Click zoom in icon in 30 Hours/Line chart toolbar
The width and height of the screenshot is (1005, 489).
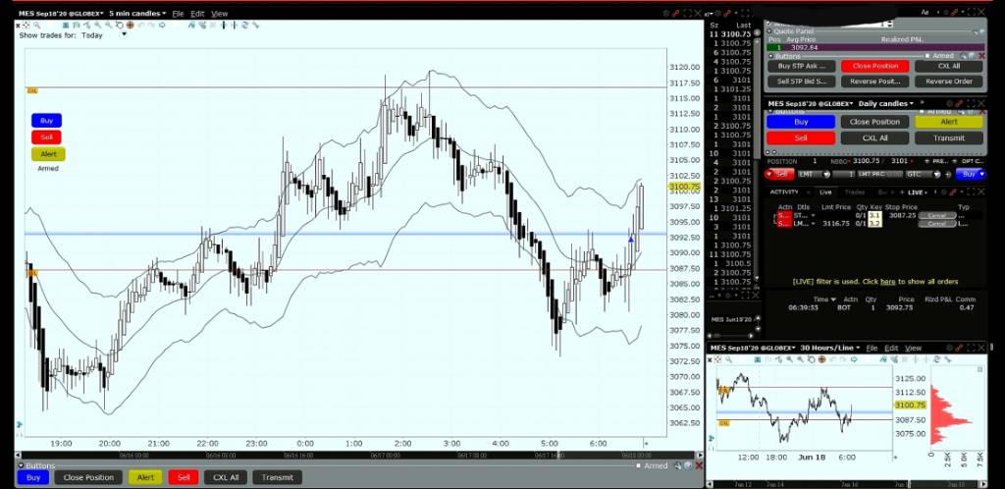[789, 359]
